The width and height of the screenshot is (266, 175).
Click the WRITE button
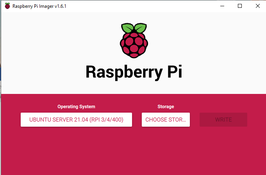[223, 120]
